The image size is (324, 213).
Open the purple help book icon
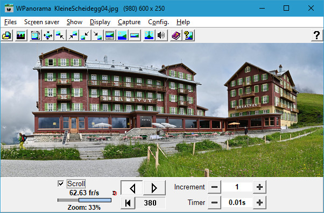(x=176, y=35)
